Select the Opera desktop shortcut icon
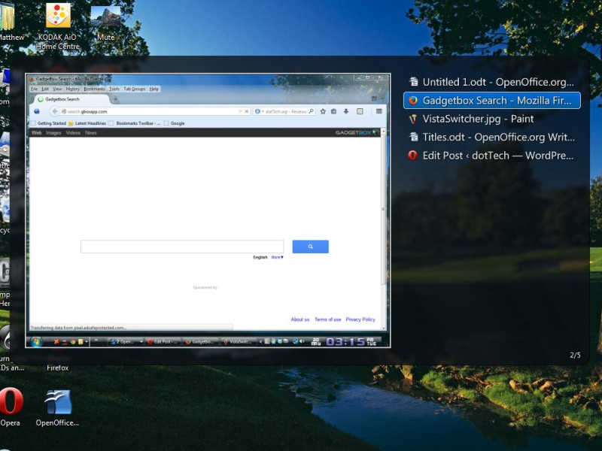This screenshot has height=451, width=602. 11,407
